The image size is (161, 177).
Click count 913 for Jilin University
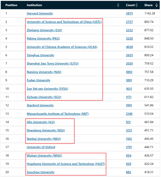click(128, 122)
